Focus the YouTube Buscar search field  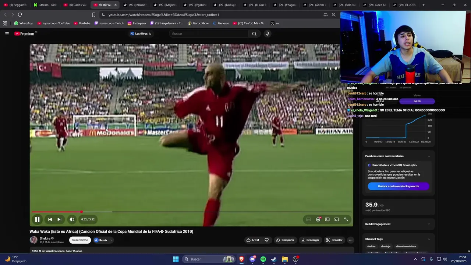point(209,33)
